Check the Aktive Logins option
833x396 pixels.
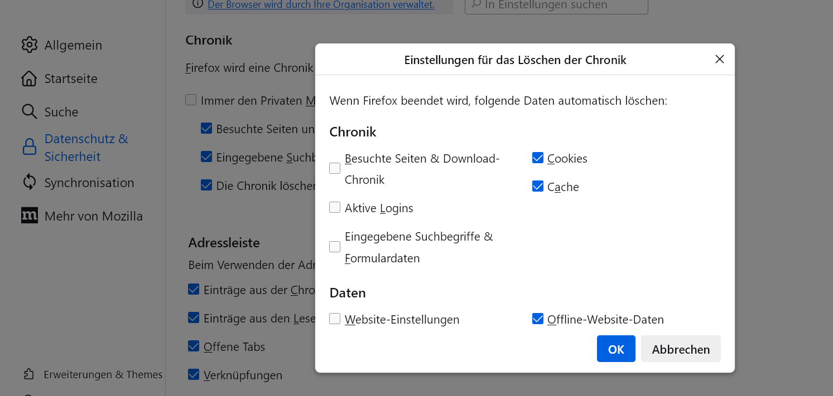pyautogui.click(x=335, y=208)
